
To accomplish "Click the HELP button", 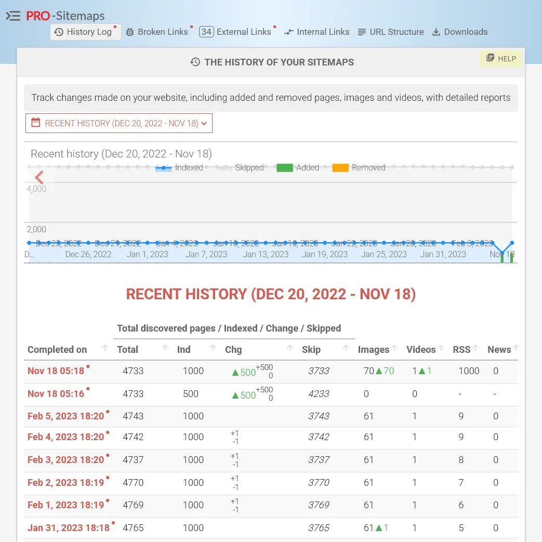I will (x=501, y=59).
